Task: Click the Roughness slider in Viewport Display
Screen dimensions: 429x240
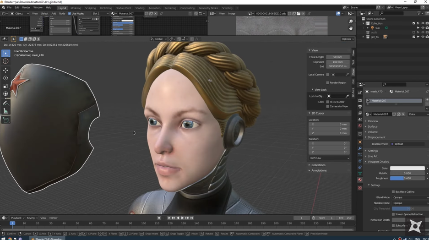Action: click(x=407, y=178)
